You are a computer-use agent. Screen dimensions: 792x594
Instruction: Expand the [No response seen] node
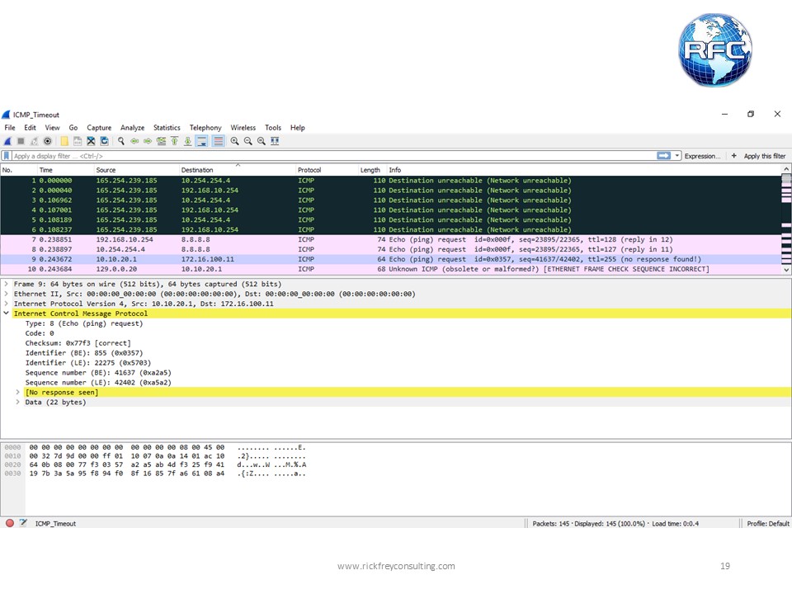point(17,393)
